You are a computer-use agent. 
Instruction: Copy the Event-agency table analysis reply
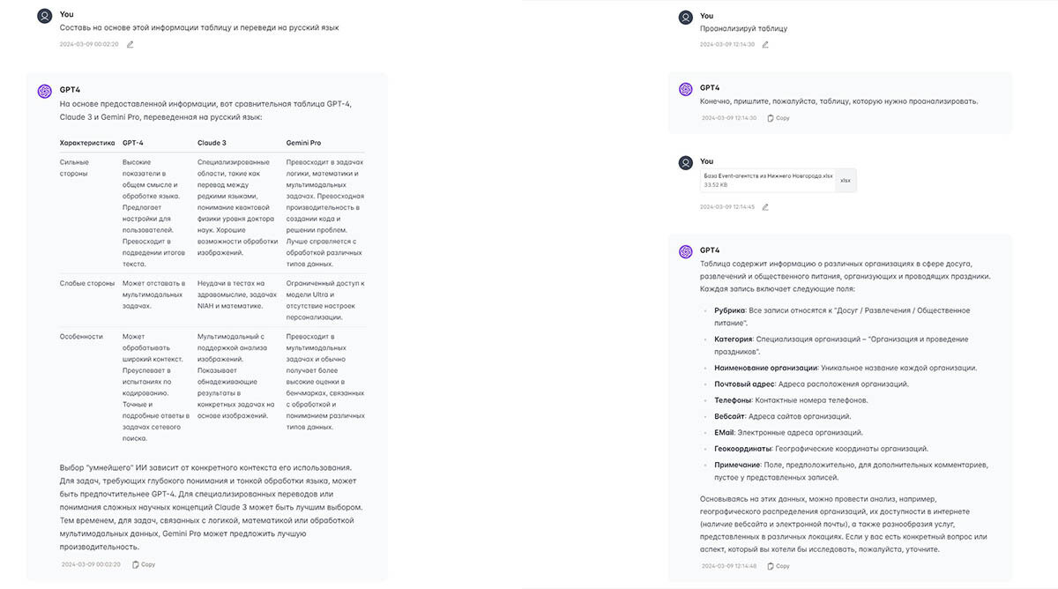click(x=778, y=566)
